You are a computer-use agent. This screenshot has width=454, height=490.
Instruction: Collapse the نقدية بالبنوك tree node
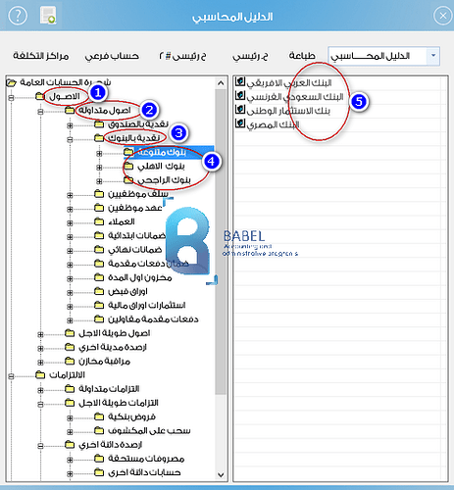coord(70,139)
